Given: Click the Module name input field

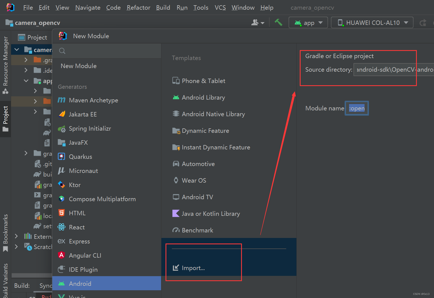Looking at the screenshot, I should pos(356,108).
